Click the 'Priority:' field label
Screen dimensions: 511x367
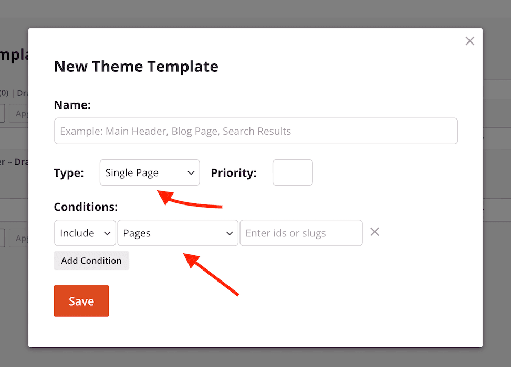coord(234,173)
